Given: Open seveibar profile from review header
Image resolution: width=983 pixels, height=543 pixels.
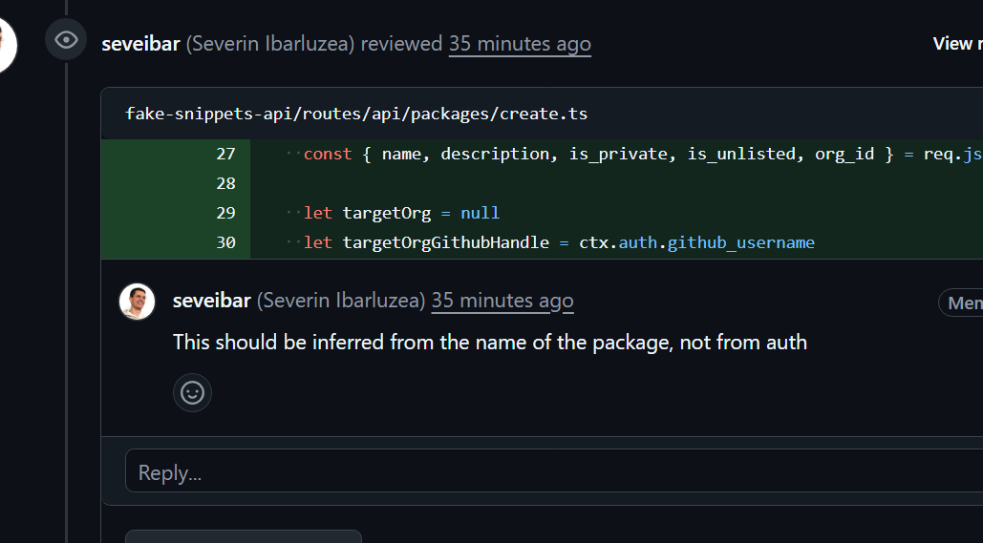Looking at the screenshot, I should [140, 44].
